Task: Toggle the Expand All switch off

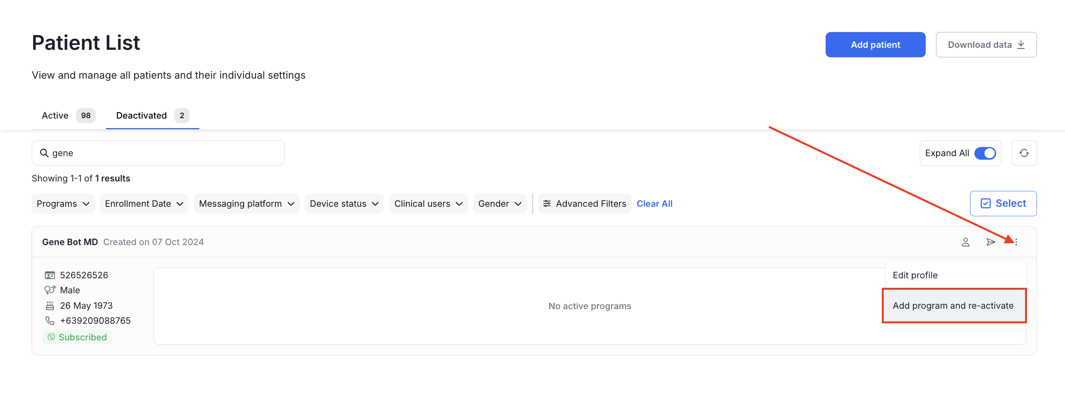Action: (986, 153)
